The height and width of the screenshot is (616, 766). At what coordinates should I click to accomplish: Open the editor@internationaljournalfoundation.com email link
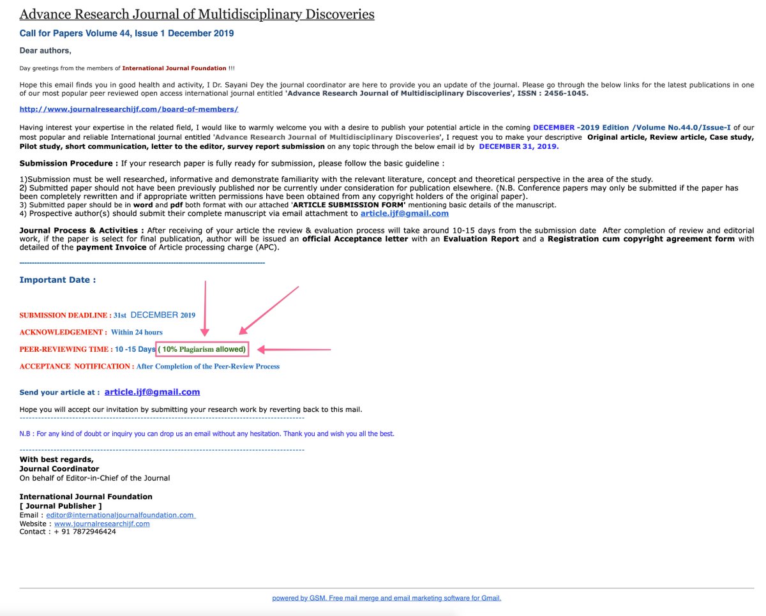pos(121,515)
